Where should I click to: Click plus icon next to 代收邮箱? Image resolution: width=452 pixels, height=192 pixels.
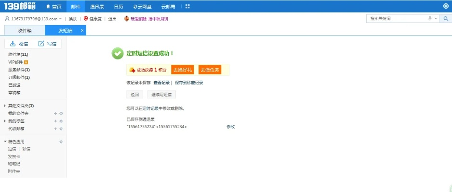coord(55,129)
